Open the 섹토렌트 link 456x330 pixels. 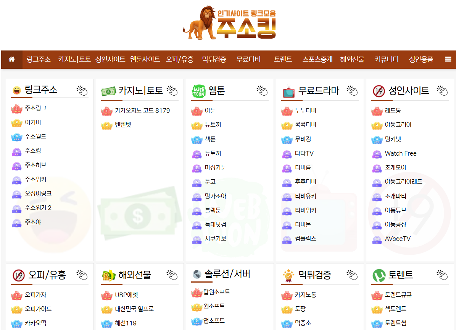[x=395, y=309]
